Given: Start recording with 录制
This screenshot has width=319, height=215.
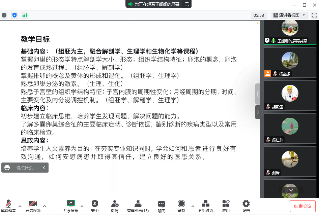Looking at the screenshot, I should click(181, 206).
